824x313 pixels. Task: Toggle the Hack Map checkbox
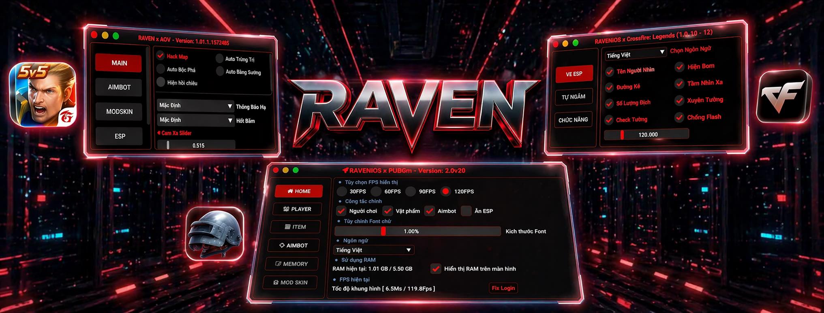pyautogui.click(x=161, y=56)
